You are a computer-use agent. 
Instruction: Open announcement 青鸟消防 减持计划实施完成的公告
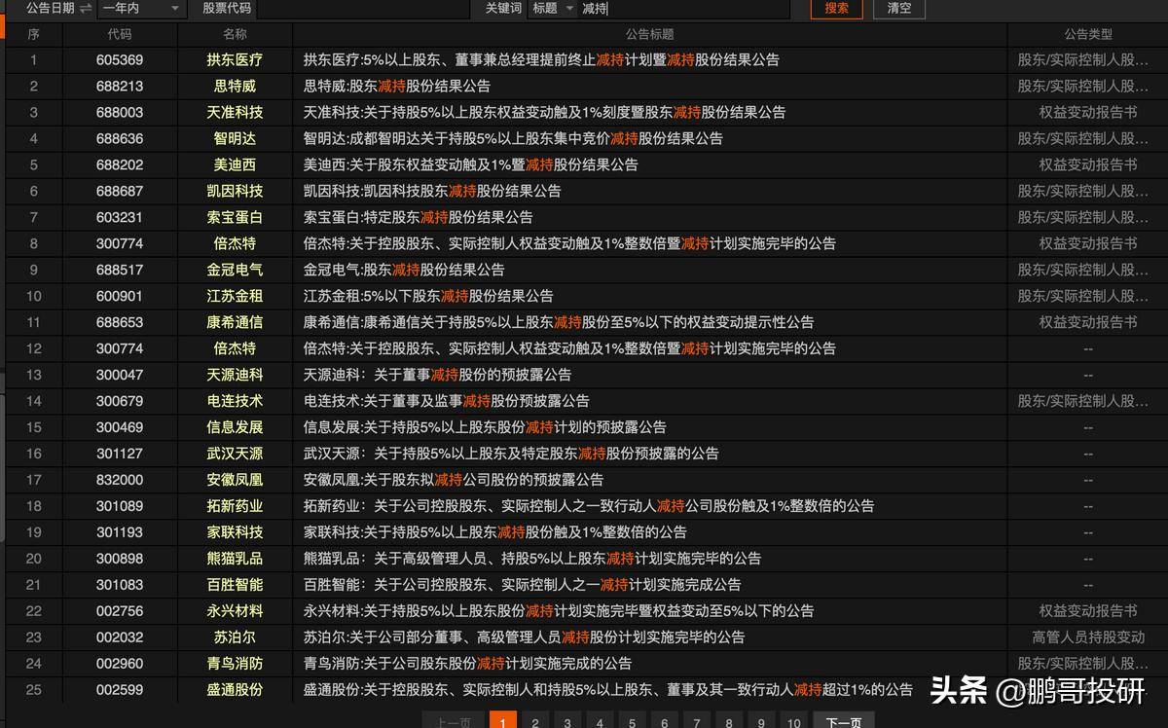coord(467,664)
